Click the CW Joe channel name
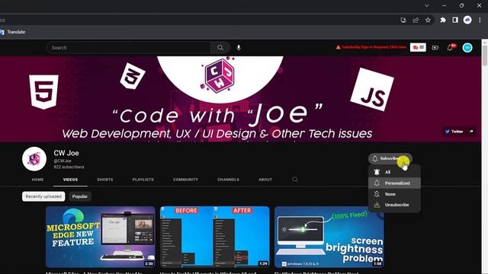The width and height of the screenshot is (488, 274). pos(66,153)
